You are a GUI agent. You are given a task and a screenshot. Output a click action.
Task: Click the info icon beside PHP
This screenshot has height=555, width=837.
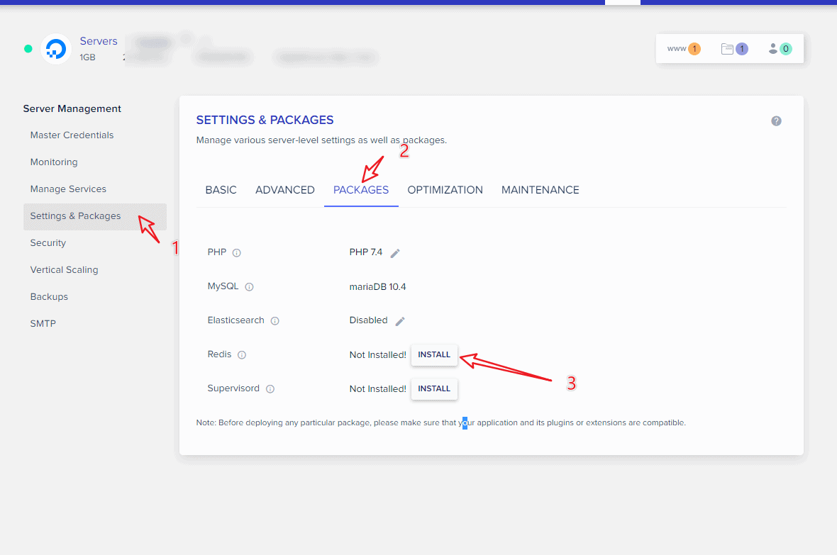click(x=237, y=253)
